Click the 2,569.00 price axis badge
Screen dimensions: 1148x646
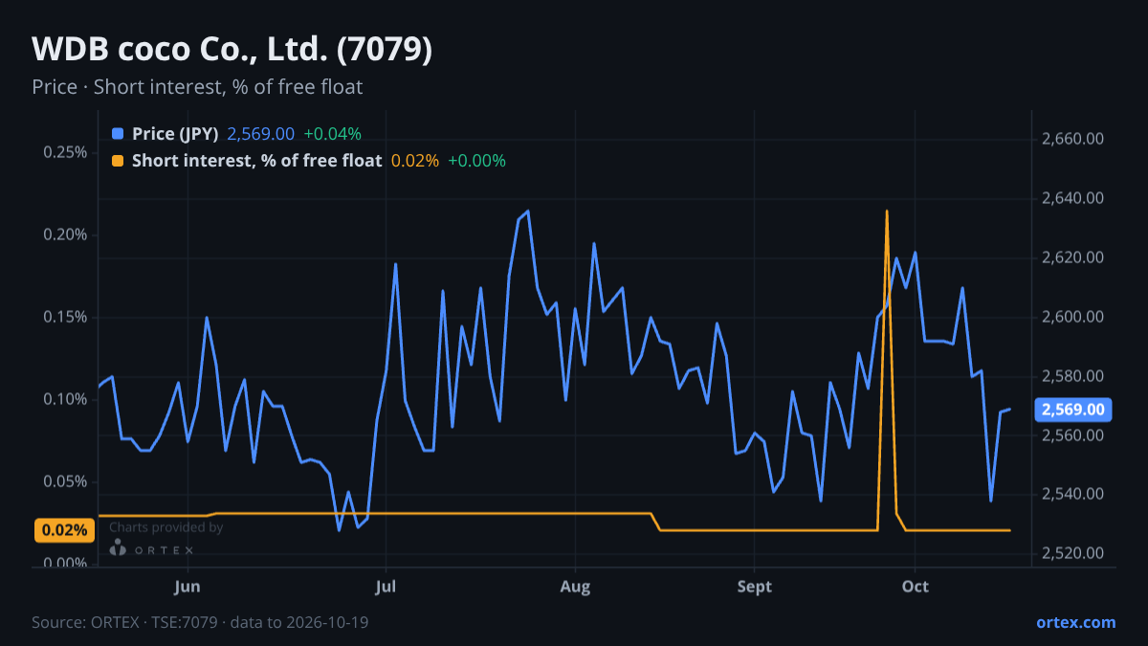[x=1072, y=410]
